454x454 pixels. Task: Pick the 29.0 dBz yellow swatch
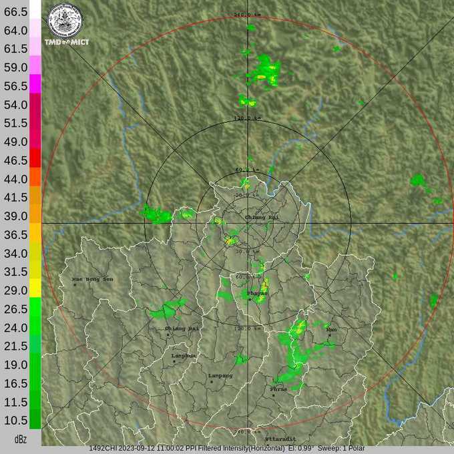[35, 289]
